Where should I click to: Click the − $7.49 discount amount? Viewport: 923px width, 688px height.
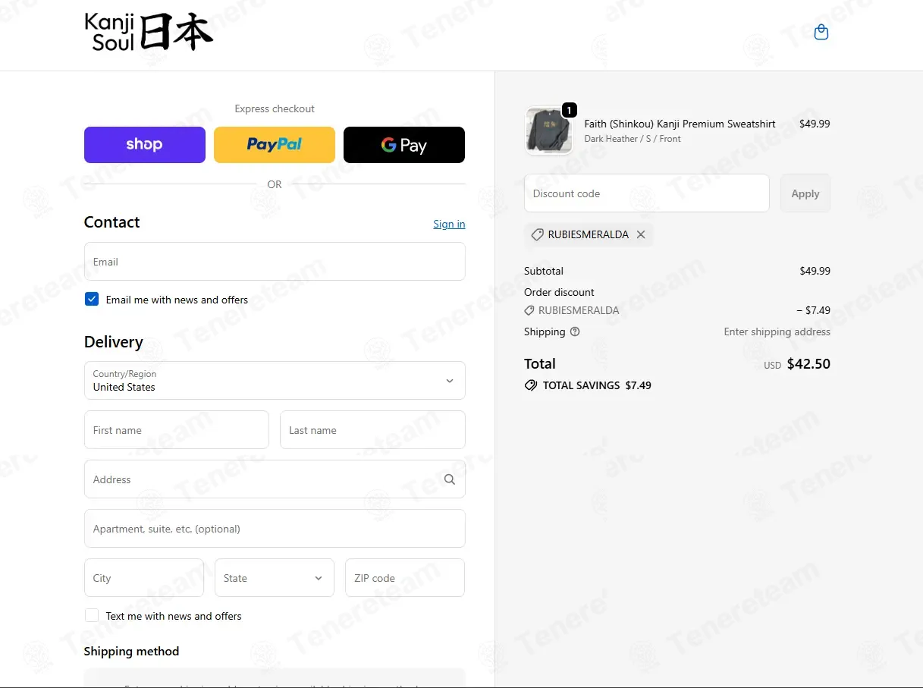[813, 310]
